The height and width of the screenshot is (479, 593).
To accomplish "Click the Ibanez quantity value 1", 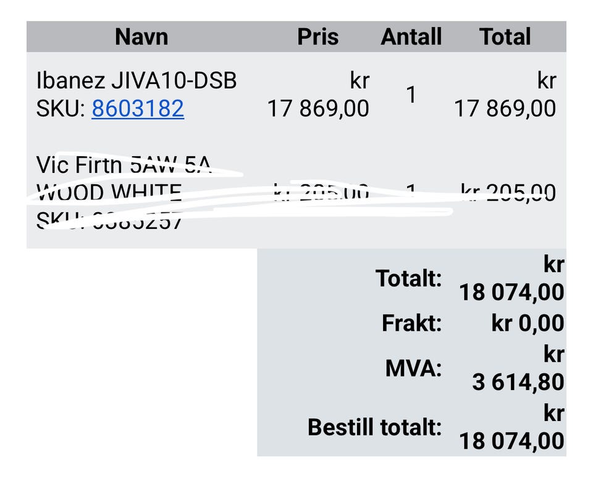I will (x=411, y=94).
